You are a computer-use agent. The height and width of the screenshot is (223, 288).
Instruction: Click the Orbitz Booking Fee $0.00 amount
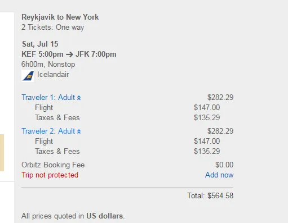click(x=224, y=165)
